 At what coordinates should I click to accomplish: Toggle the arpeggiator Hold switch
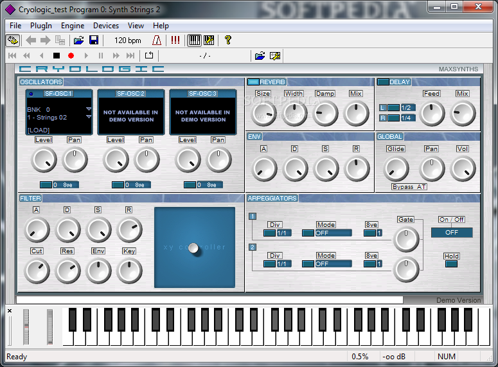pos(451,264)
